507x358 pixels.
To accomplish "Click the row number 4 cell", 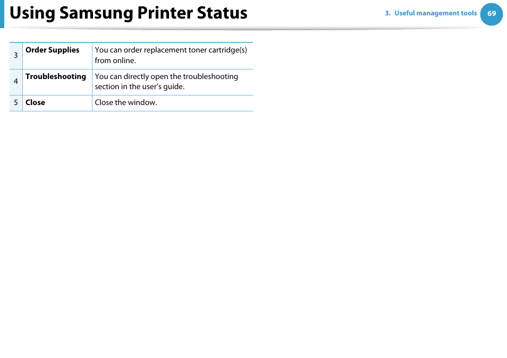I will (x=16, y=82).
